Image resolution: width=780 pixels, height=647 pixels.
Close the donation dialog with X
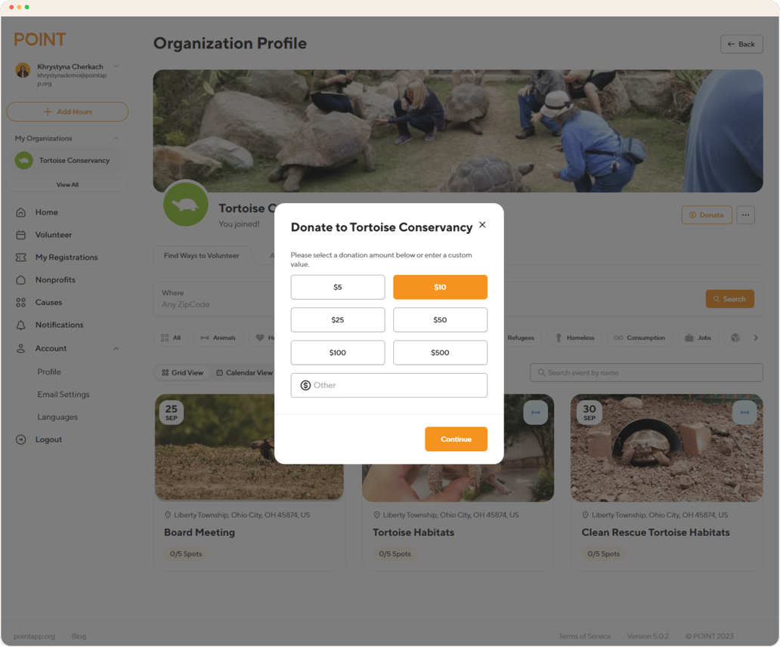[482, 225]
